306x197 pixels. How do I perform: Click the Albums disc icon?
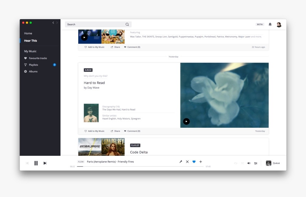coord(25,71)
